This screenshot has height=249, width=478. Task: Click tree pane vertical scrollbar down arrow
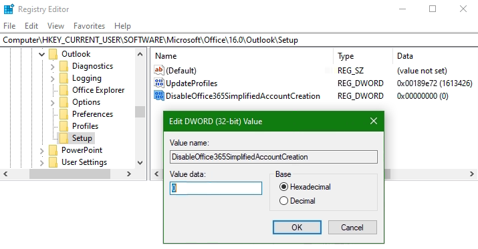click(140, 163)
